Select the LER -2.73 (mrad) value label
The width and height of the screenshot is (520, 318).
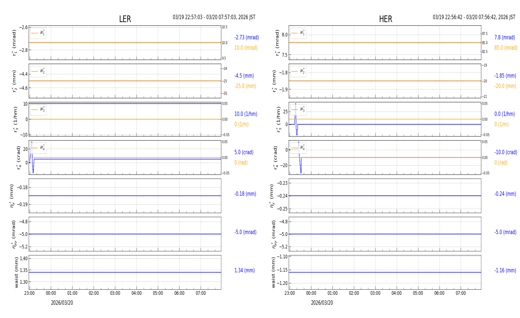pyautogui.click(x=246, y=38)
